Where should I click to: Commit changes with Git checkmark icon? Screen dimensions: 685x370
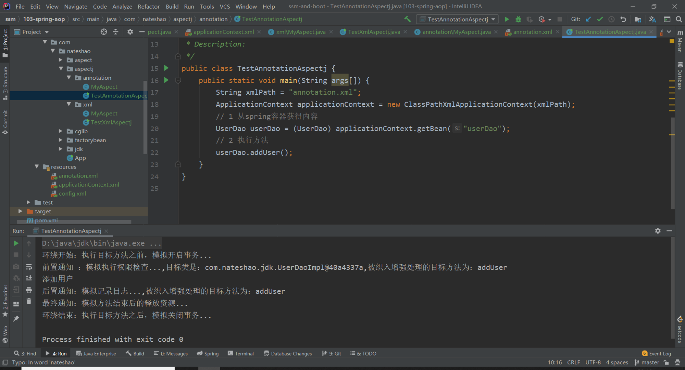[600, 19]
